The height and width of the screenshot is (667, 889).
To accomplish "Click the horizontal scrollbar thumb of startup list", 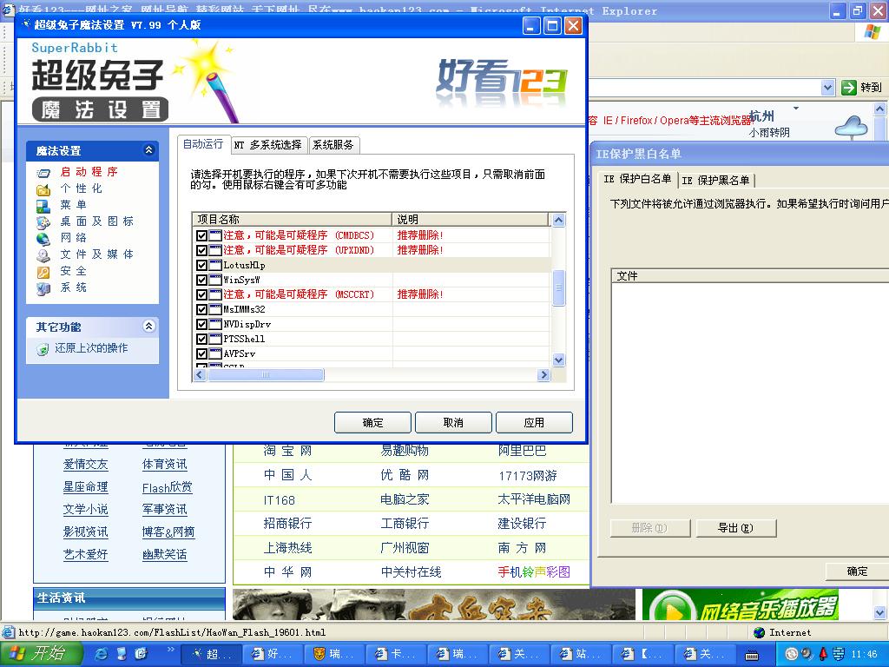I will (266, 375).
